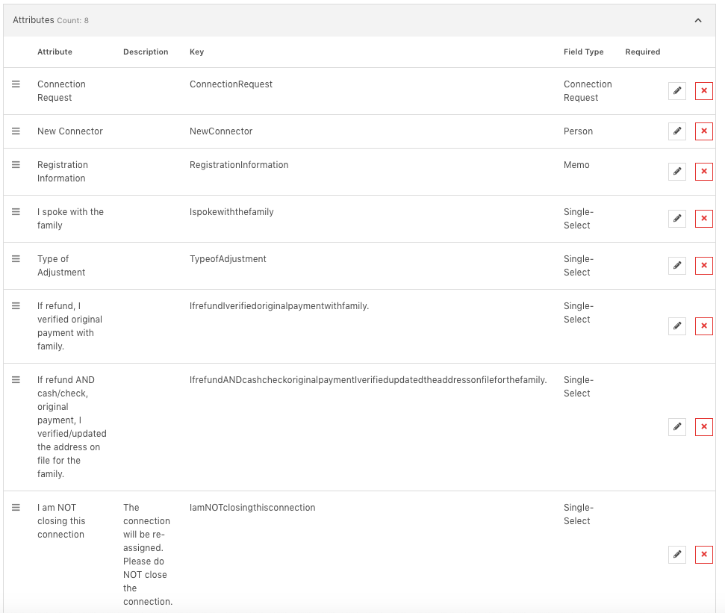Edit the Connection Request attribute
The width and height of the screenshot is (725, 613).
click(x=677, y=91)
